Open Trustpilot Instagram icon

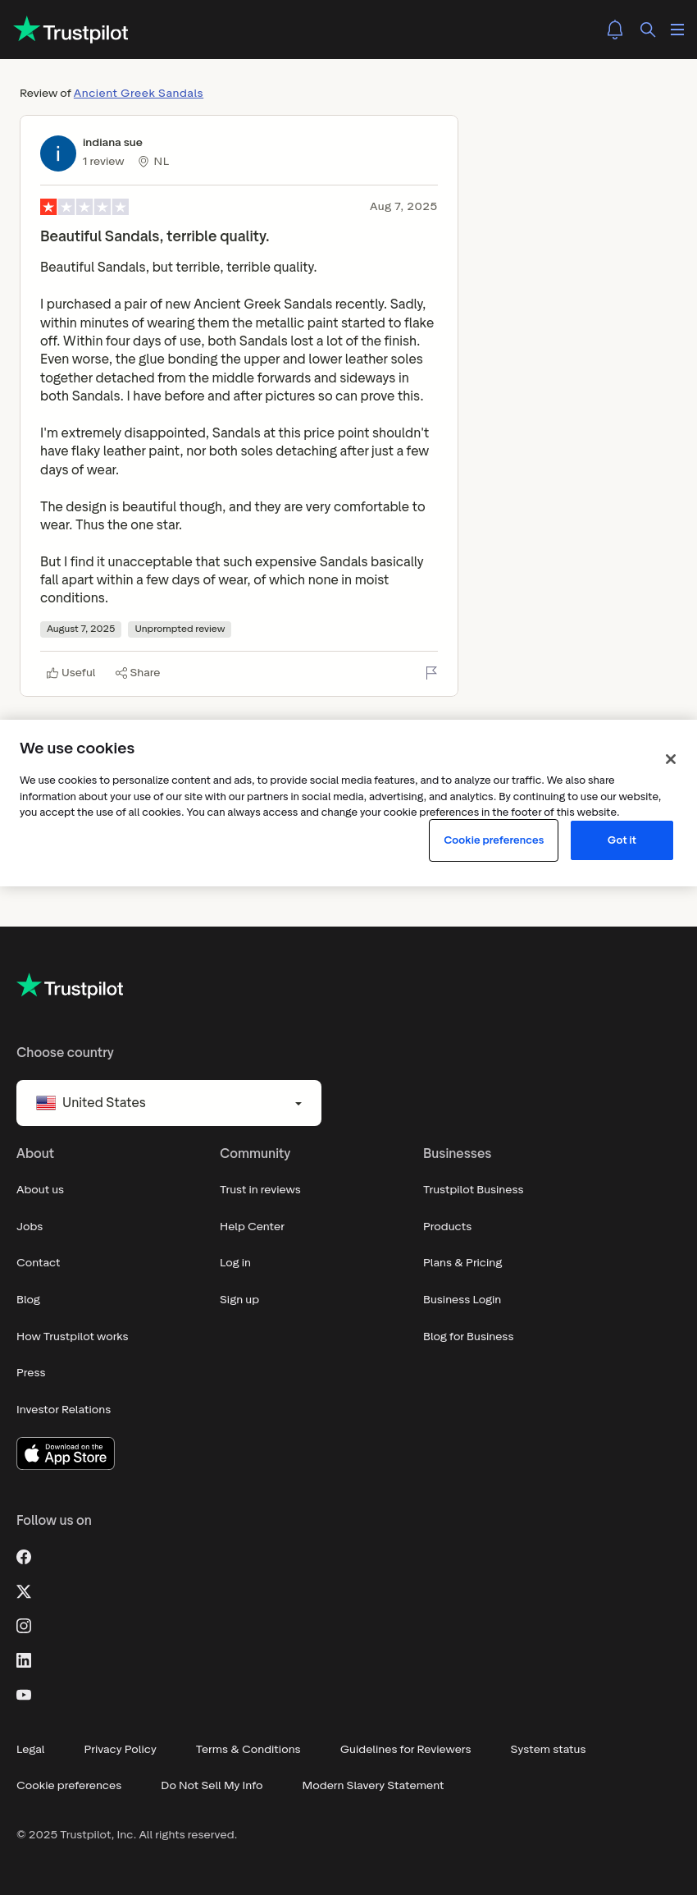[24, 1626]
